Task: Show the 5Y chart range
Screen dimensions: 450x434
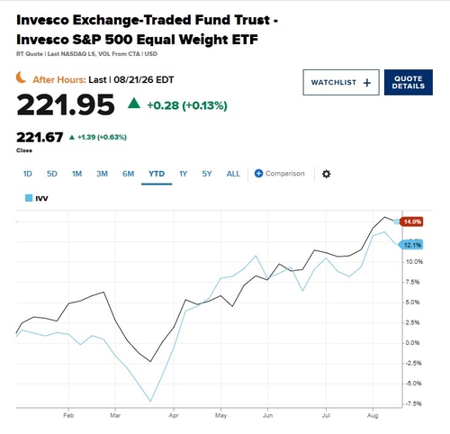Action: (207, 174)
